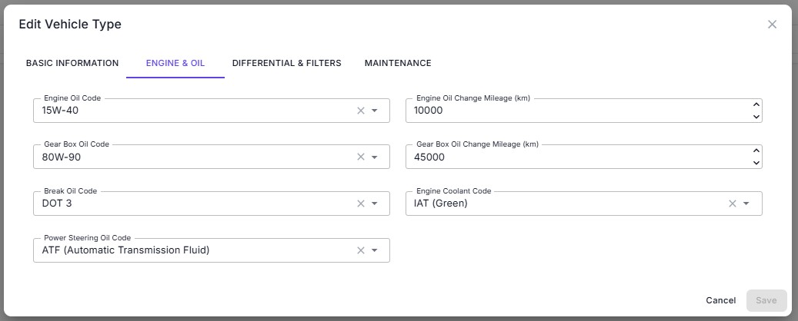
Task: Clear the Power Steering Oil Code selection
Action: [x=360, y=250]
